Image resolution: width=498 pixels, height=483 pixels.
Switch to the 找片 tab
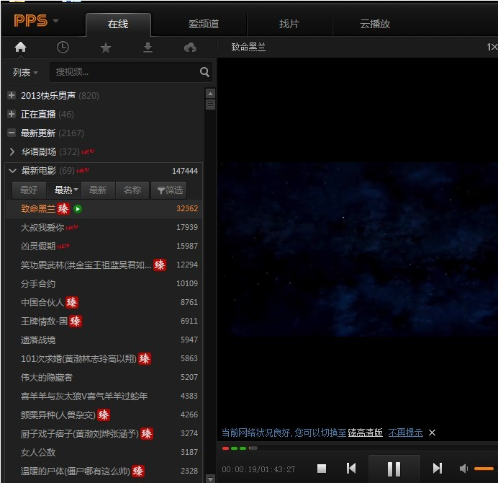(289, 24)
